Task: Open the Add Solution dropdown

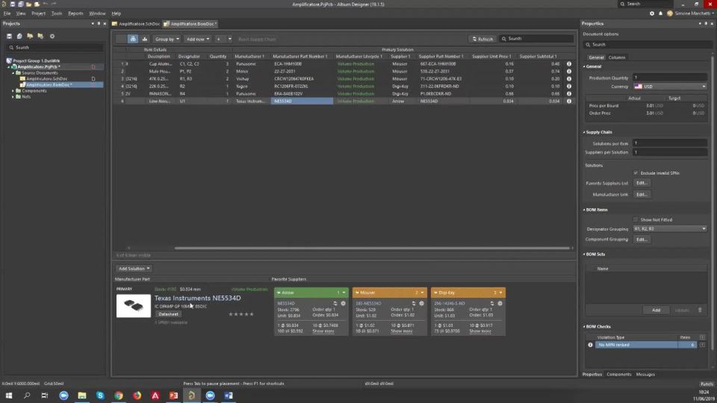Action: point(134,269)
